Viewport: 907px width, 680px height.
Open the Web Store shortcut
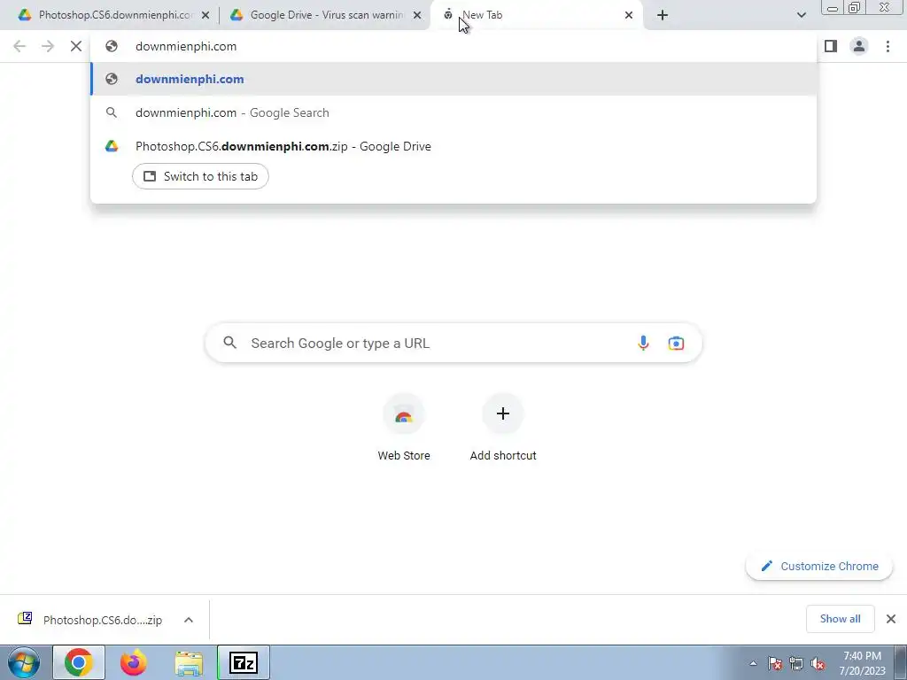point(404,427)
